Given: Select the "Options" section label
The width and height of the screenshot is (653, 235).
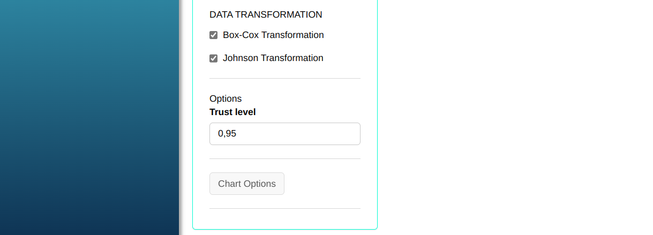Looking at the screenshot, I should pos(226,98).
